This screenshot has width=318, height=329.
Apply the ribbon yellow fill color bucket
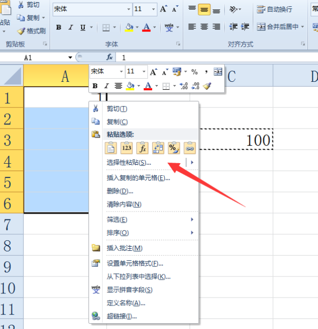tap(129, 28)
